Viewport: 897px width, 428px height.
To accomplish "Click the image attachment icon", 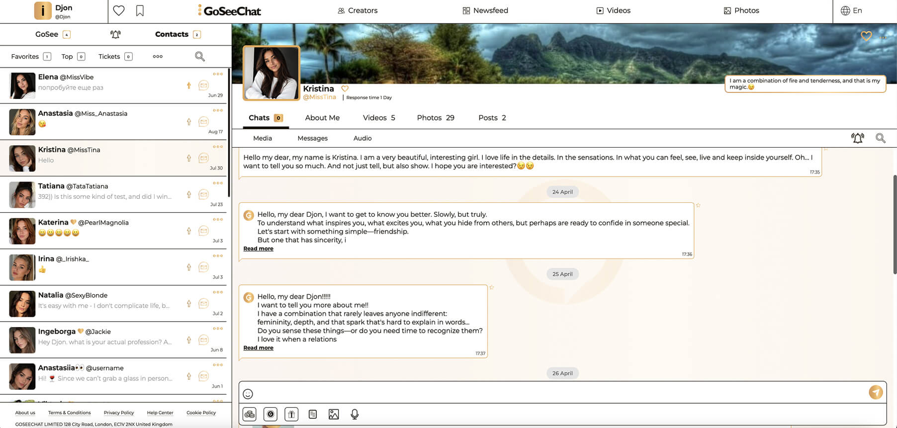I will pyautogui.click(x=334, y=414).
